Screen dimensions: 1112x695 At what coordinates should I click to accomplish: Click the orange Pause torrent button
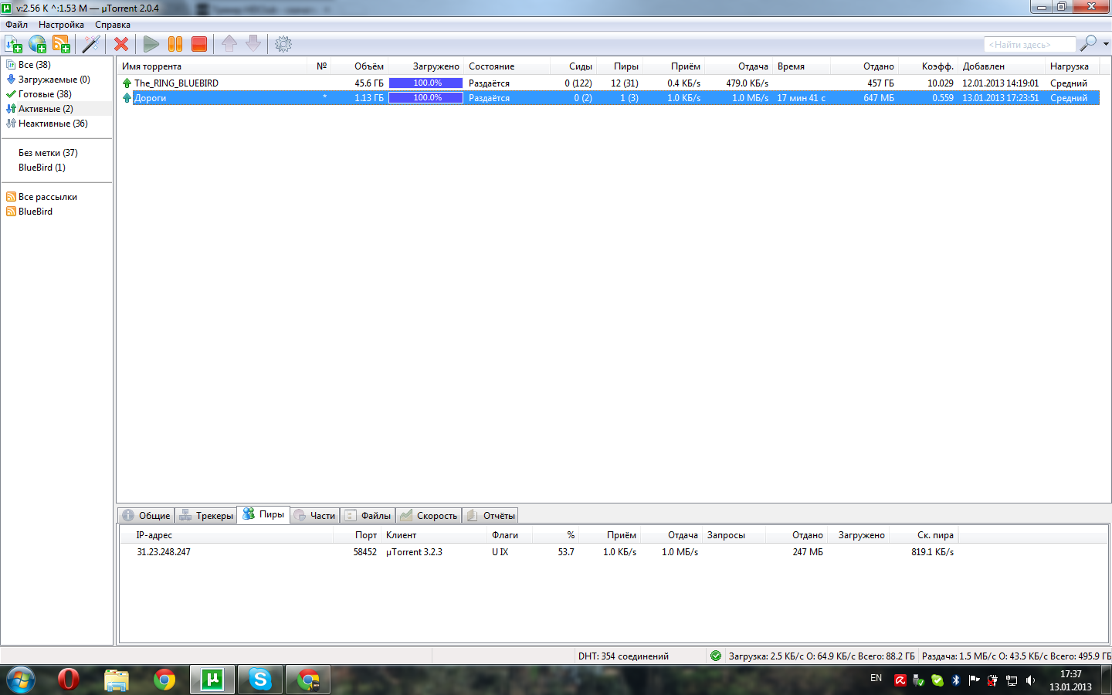pyautogui.click(x=175, y=44)
